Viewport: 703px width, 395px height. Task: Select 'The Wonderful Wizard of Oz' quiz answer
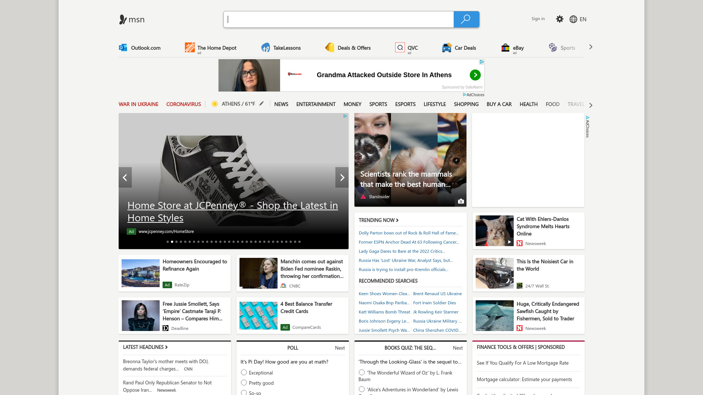(x=362, y=372)
